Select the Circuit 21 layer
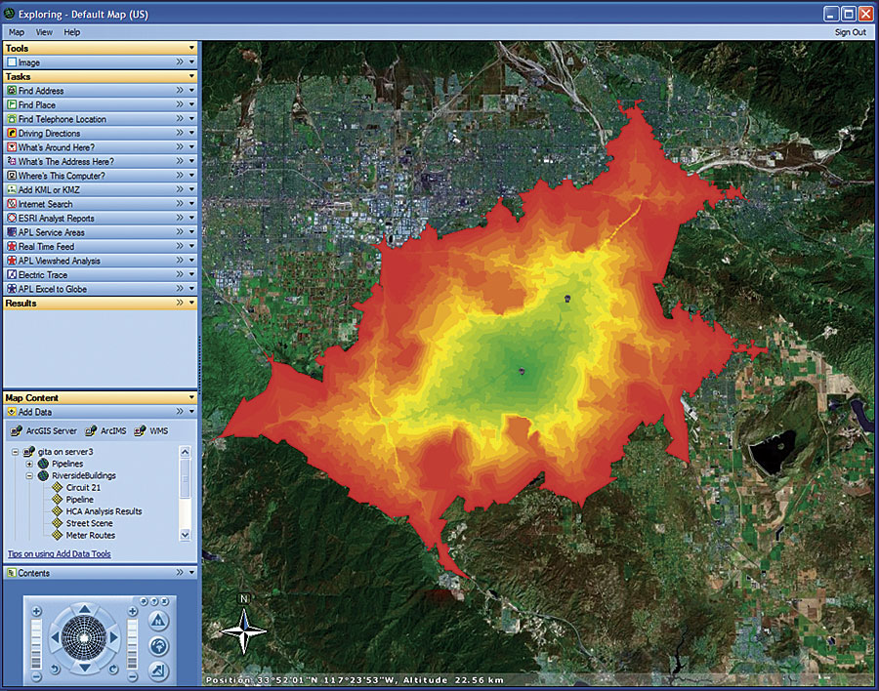 83,487
